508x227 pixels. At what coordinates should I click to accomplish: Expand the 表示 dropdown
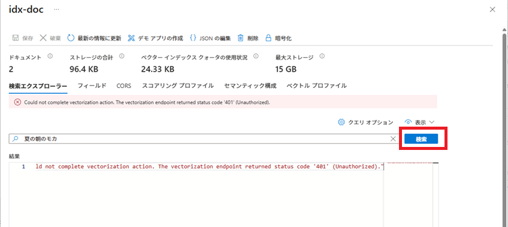(x=419, y=122)
